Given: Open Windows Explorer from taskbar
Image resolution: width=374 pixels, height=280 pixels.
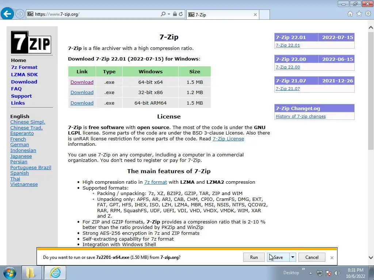Looking at the screenshot, I should [31, 273].
